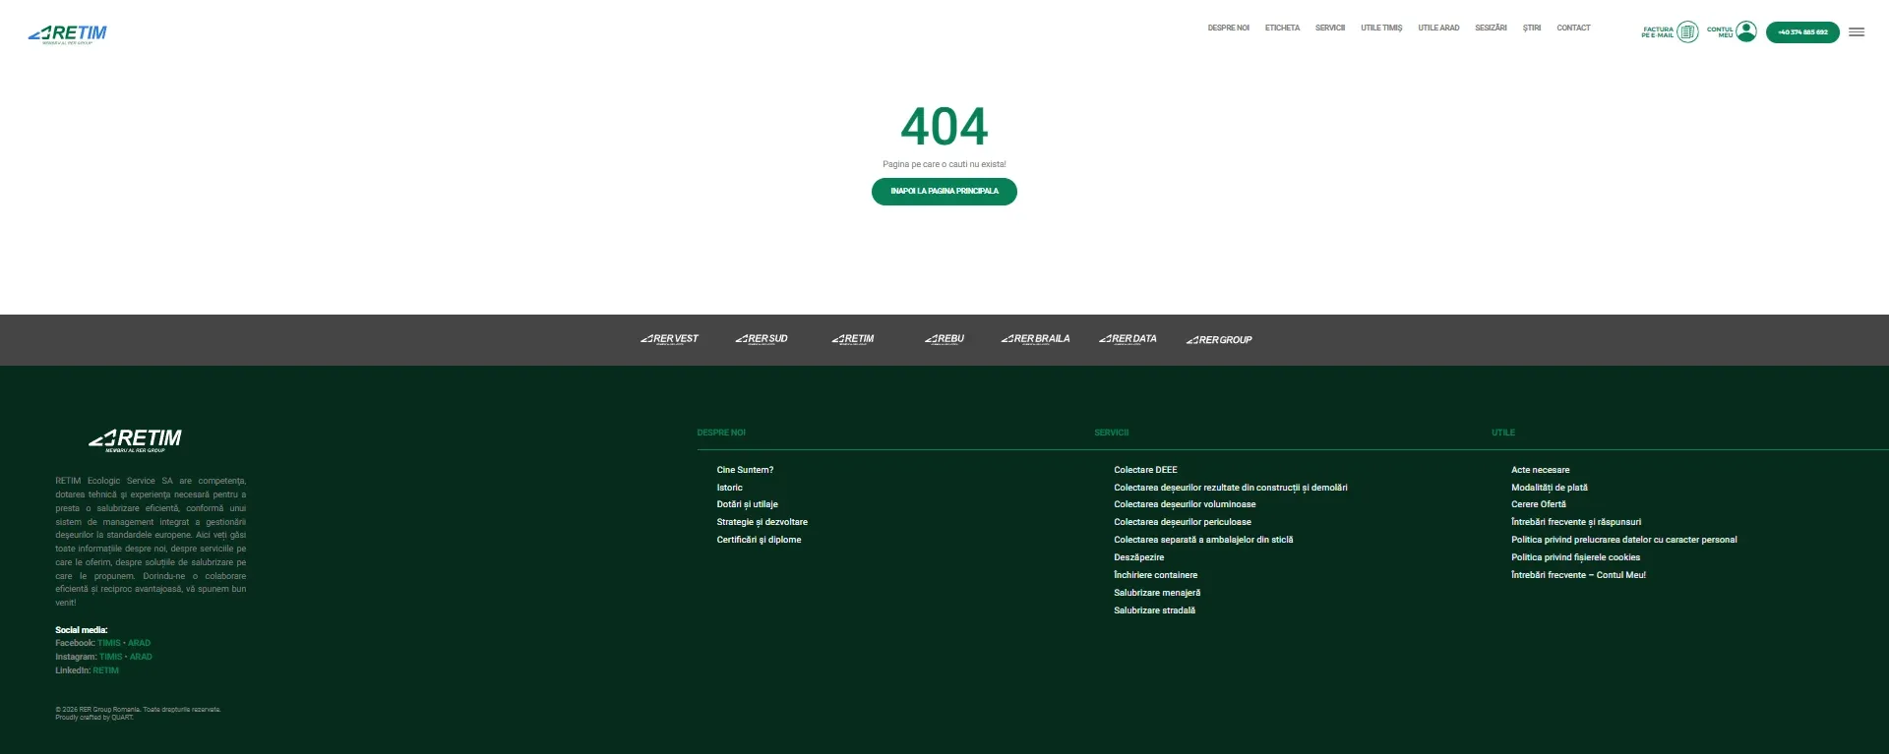The width and height of the screenshot is (1889, 754).
Task: Open the Cine Suntem? footer link
Action: coord(745,470)
